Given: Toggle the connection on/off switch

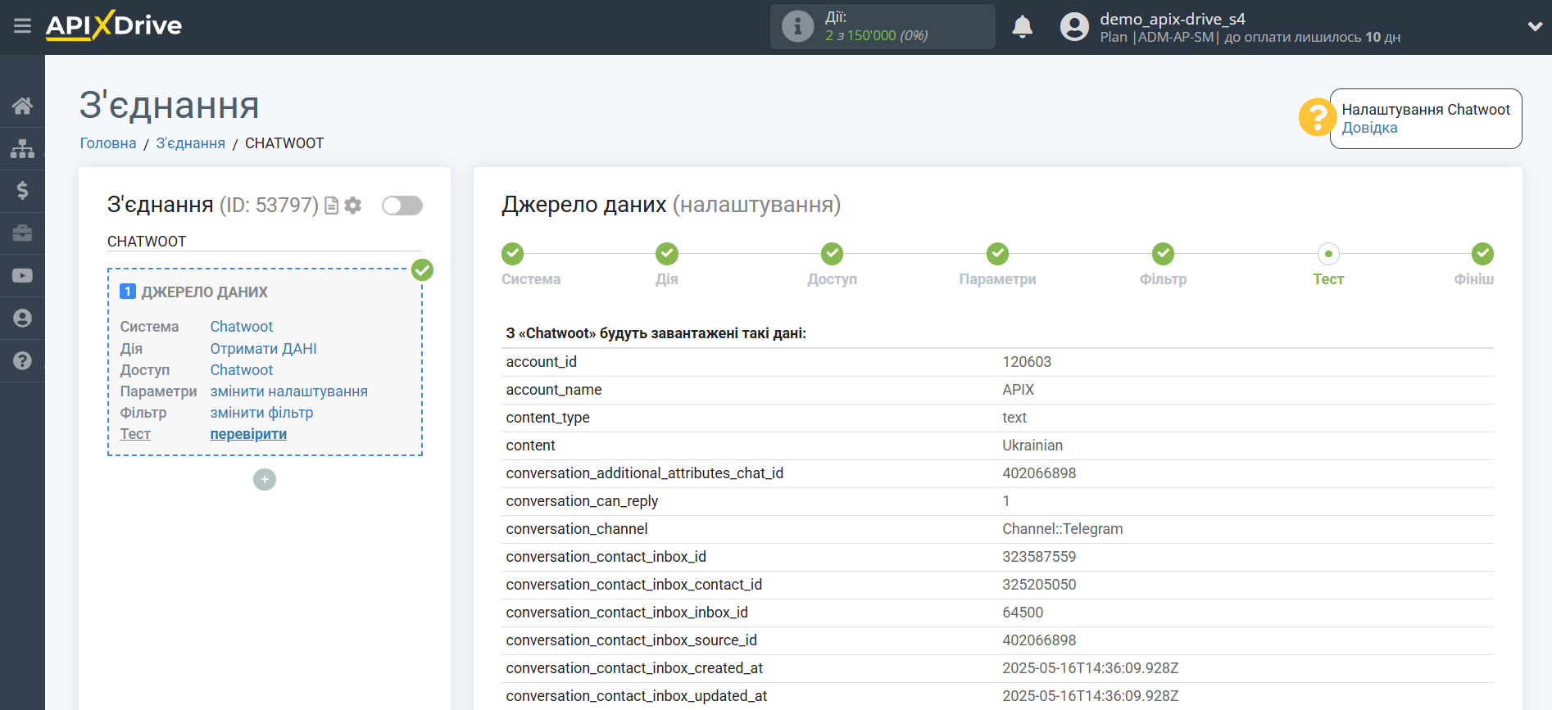Looking at the screenshot, I should pyautogui.click(x=402, y=206).
